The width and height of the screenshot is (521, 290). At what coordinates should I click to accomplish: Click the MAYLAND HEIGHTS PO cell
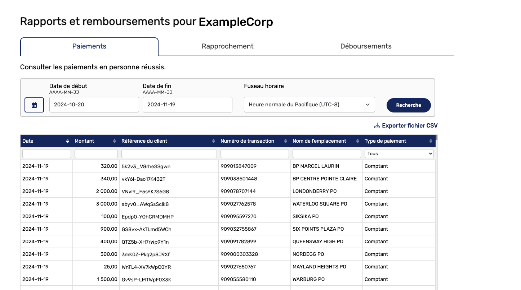(x=327, y=267)
